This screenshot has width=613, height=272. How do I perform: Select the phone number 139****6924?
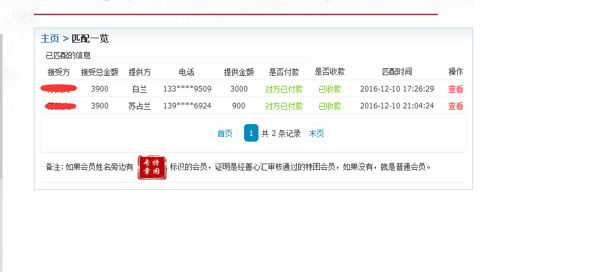pos(187,106)
